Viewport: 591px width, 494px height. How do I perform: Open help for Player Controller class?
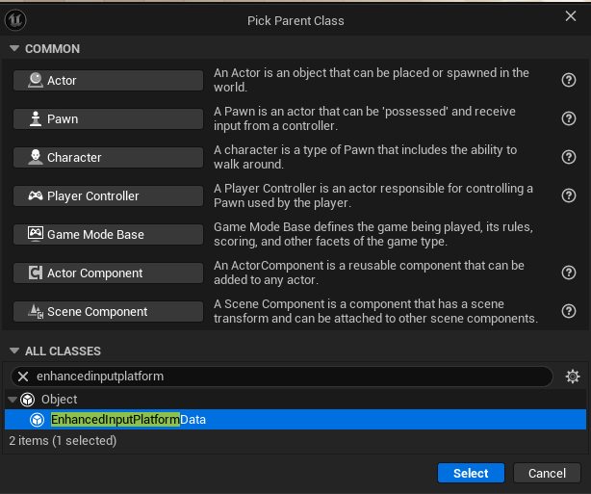569,195
